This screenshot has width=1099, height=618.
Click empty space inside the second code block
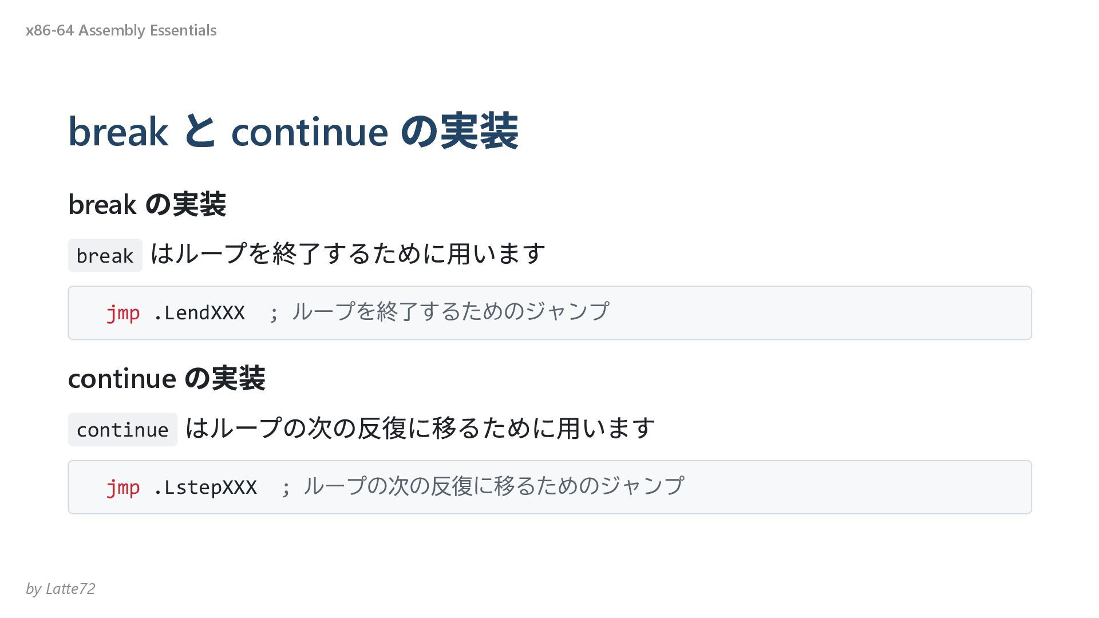click(859, 488)
